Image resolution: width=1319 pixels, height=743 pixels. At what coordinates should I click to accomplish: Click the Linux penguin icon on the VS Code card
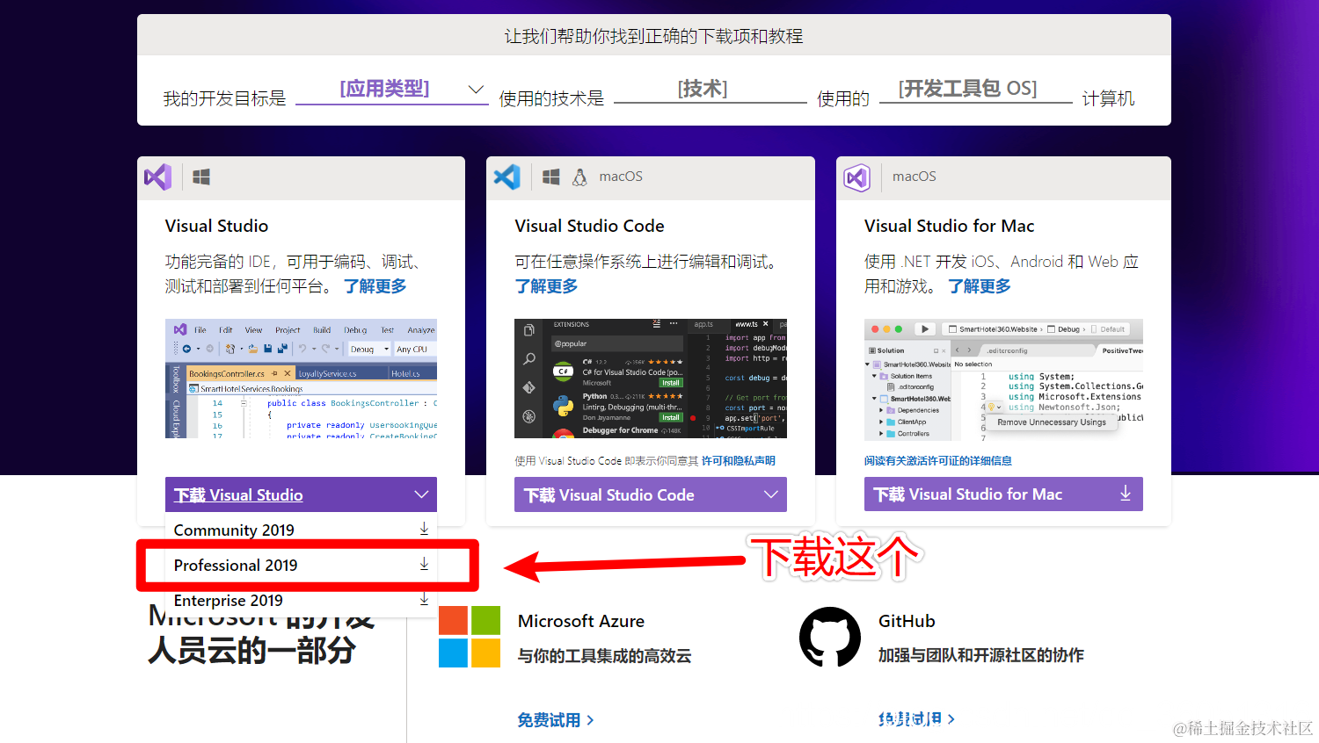pyautogui.click(x=580, y=176)
